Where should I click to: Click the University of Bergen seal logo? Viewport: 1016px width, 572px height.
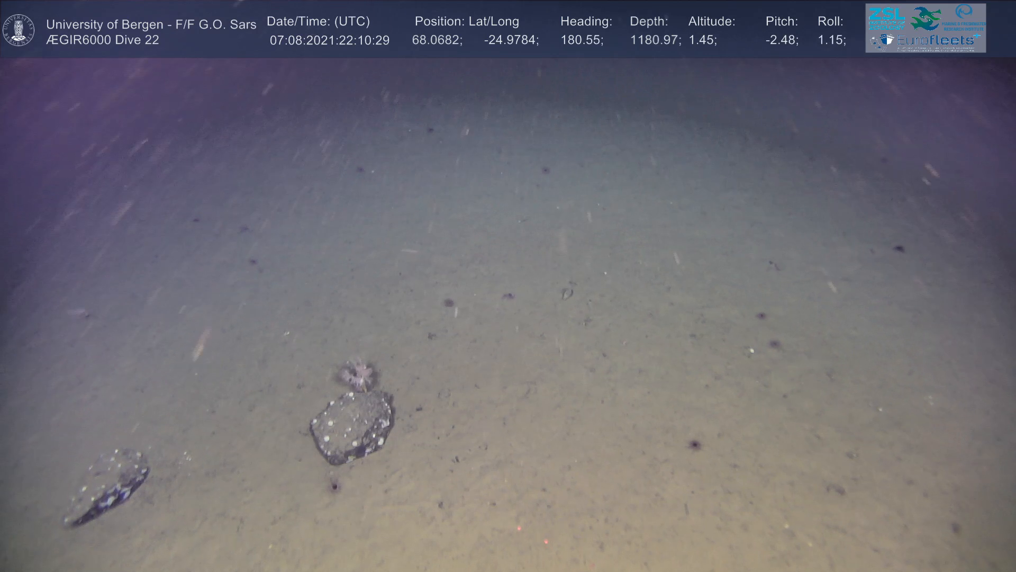click(x=19, y=30)
